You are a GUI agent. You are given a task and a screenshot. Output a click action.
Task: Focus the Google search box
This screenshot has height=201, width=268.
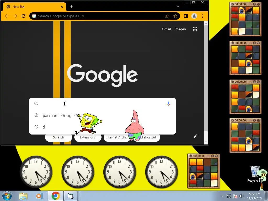(x=102, y=104)
